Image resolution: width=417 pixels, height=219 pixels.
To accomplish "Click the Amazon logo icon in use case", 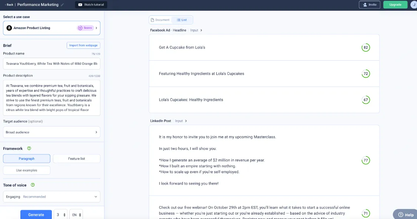I will [x=9, y=28].
